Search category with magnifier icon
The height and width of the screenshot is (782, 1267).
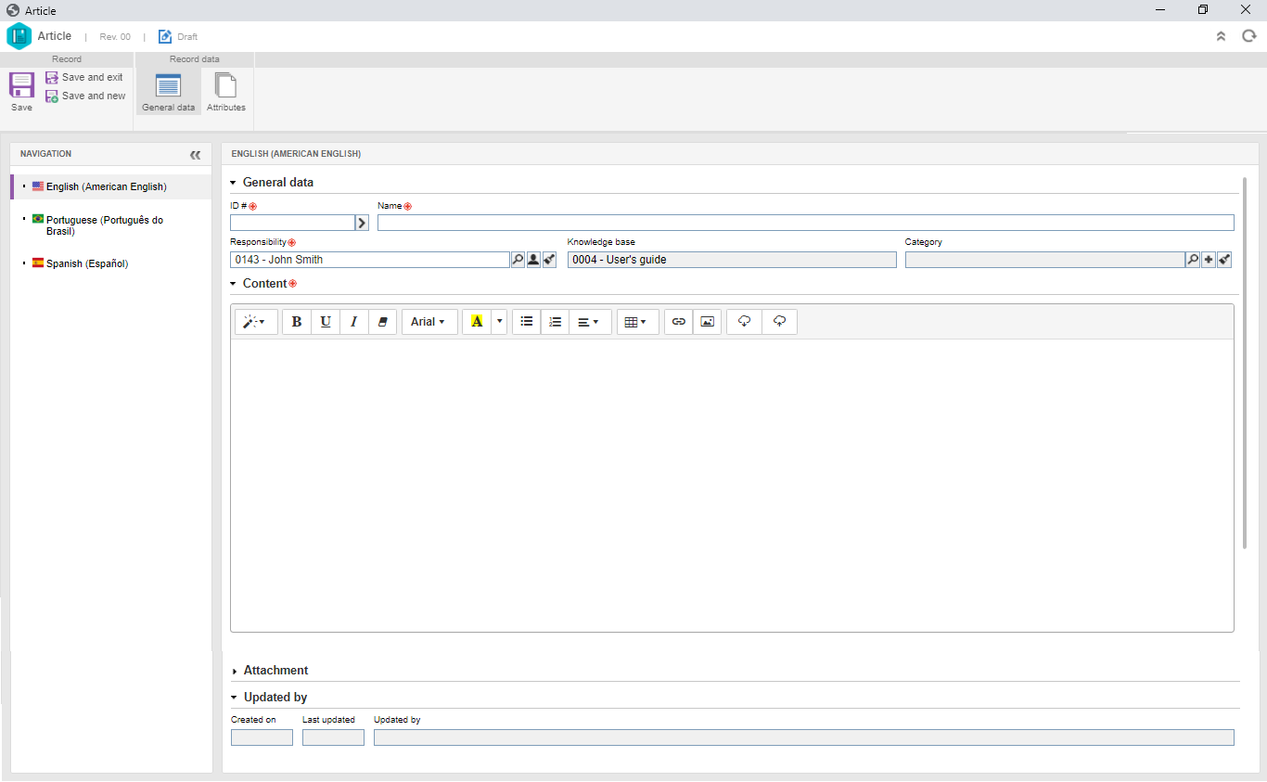point(1194,260)
